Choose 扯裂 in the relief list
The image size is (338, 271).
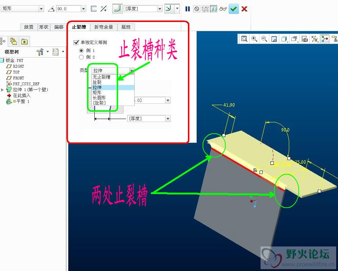click(x=113, y=82)
